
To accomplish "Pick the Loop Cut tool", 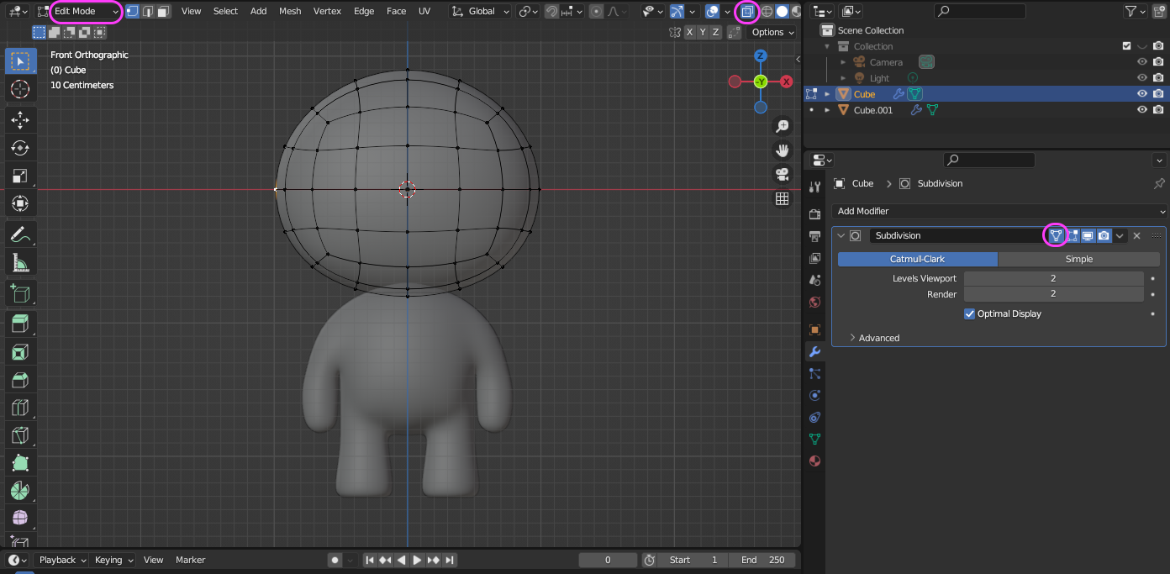I will [20, 408].
